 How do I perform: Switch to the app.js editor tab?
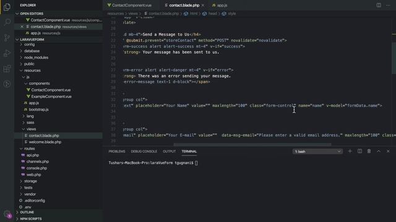[220, 5]
